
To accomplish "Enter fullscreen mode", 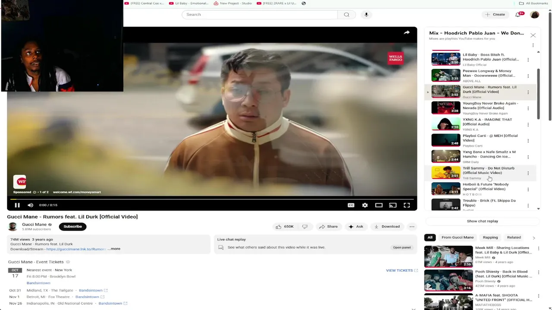I will 407,205.
